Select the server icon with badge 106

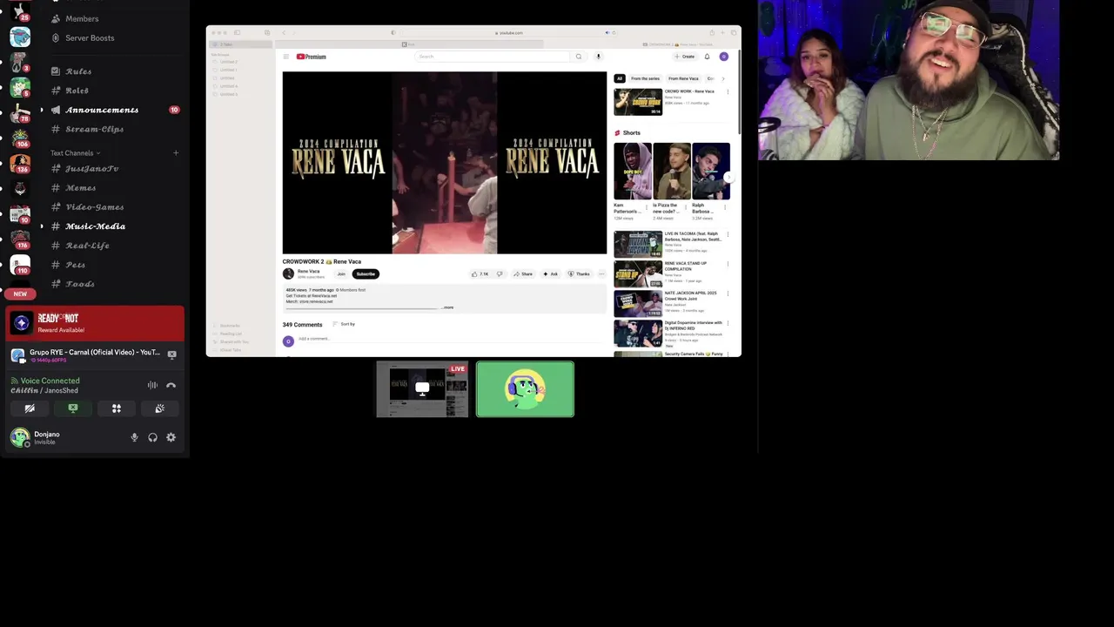(19, 137)
